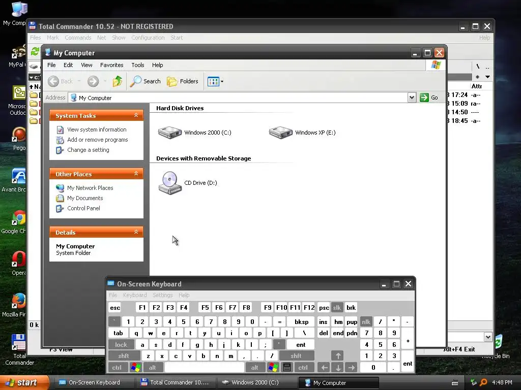521x390 pixels.
Task: Open the Favorites menu
Action: (x=111, y=65)
